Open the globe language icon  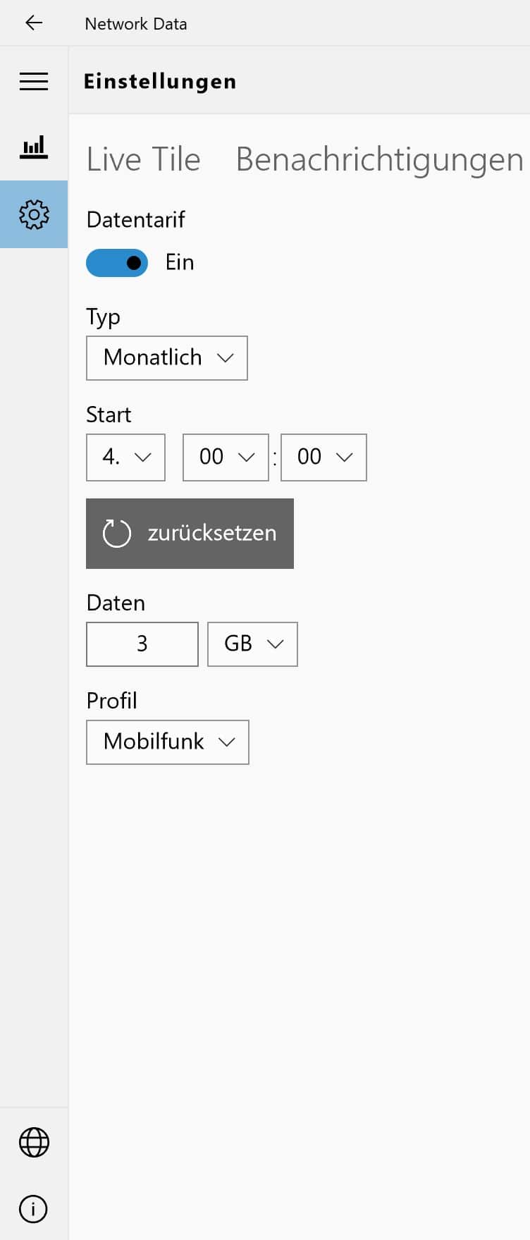click(34, 1143)
